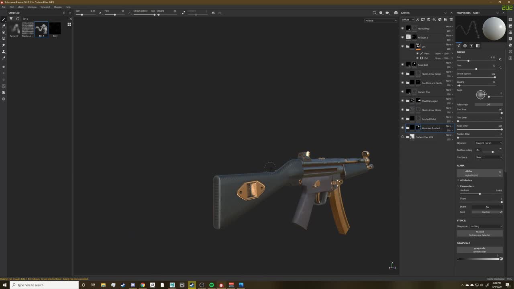Select the Dirt 2 alpha thumbnail

coord(41,28)
